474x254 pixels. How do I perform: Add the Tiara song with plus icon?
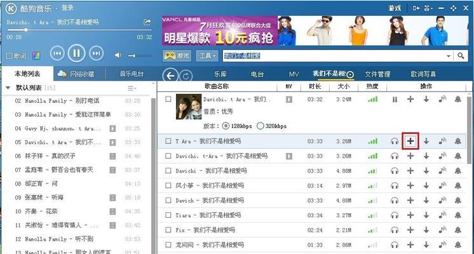(x=410, y=215)
